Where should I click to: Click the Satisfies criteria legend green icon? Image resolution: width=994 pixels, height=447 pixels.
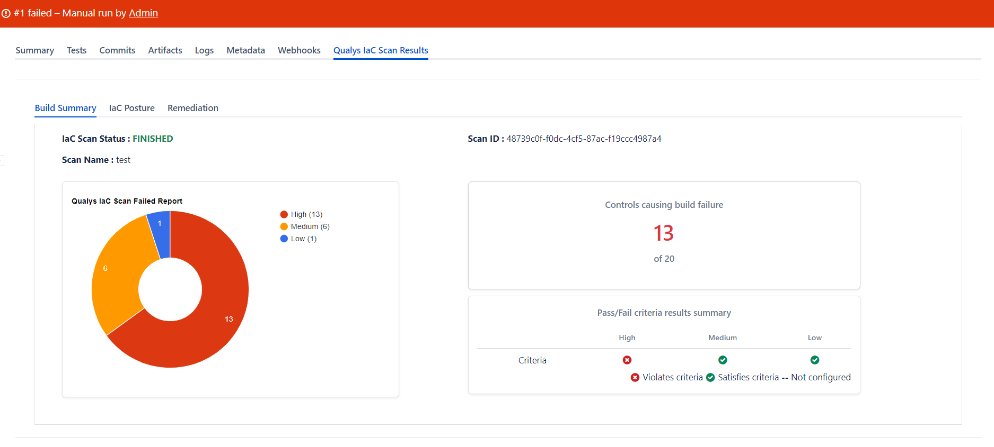[x=710, y=377]
